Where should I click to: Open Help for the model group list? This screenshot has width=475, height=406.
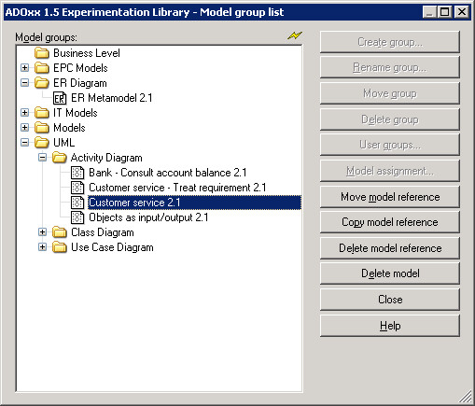tap(390, 326)
